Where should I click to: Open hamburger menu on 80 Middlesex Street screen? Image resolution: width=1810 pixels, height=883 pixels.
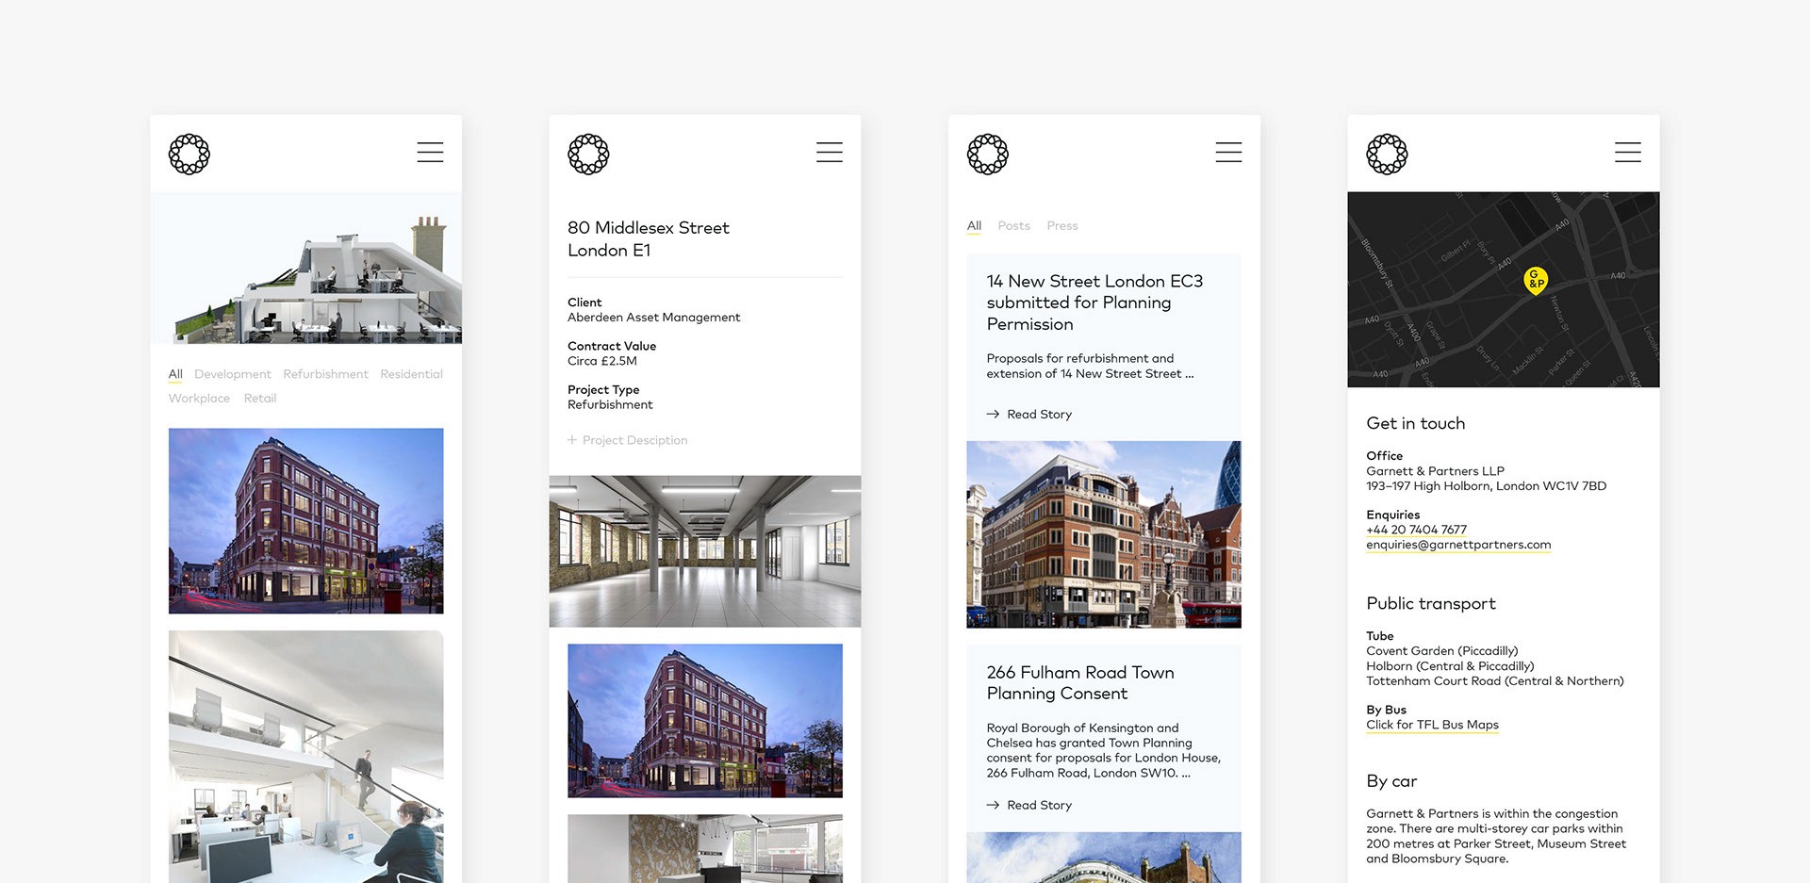pyautogui.click(x=830, y=153)
